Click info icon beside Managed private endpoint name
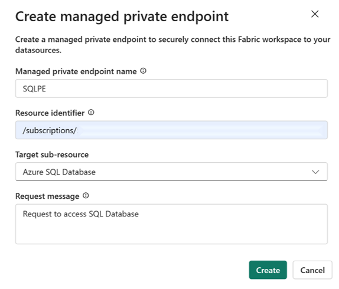 143,71
